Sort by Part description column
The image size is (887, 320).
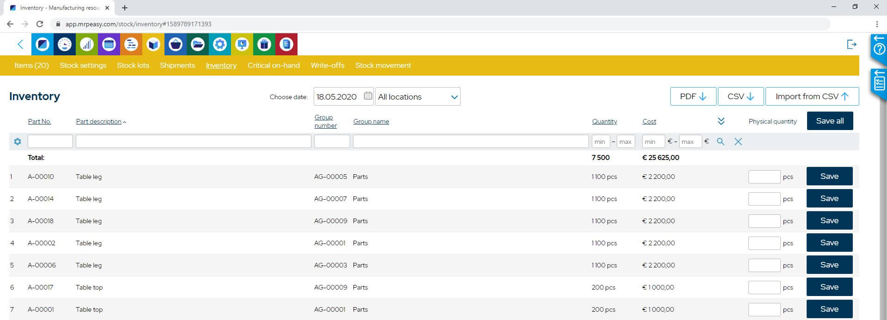pos(98,121)
